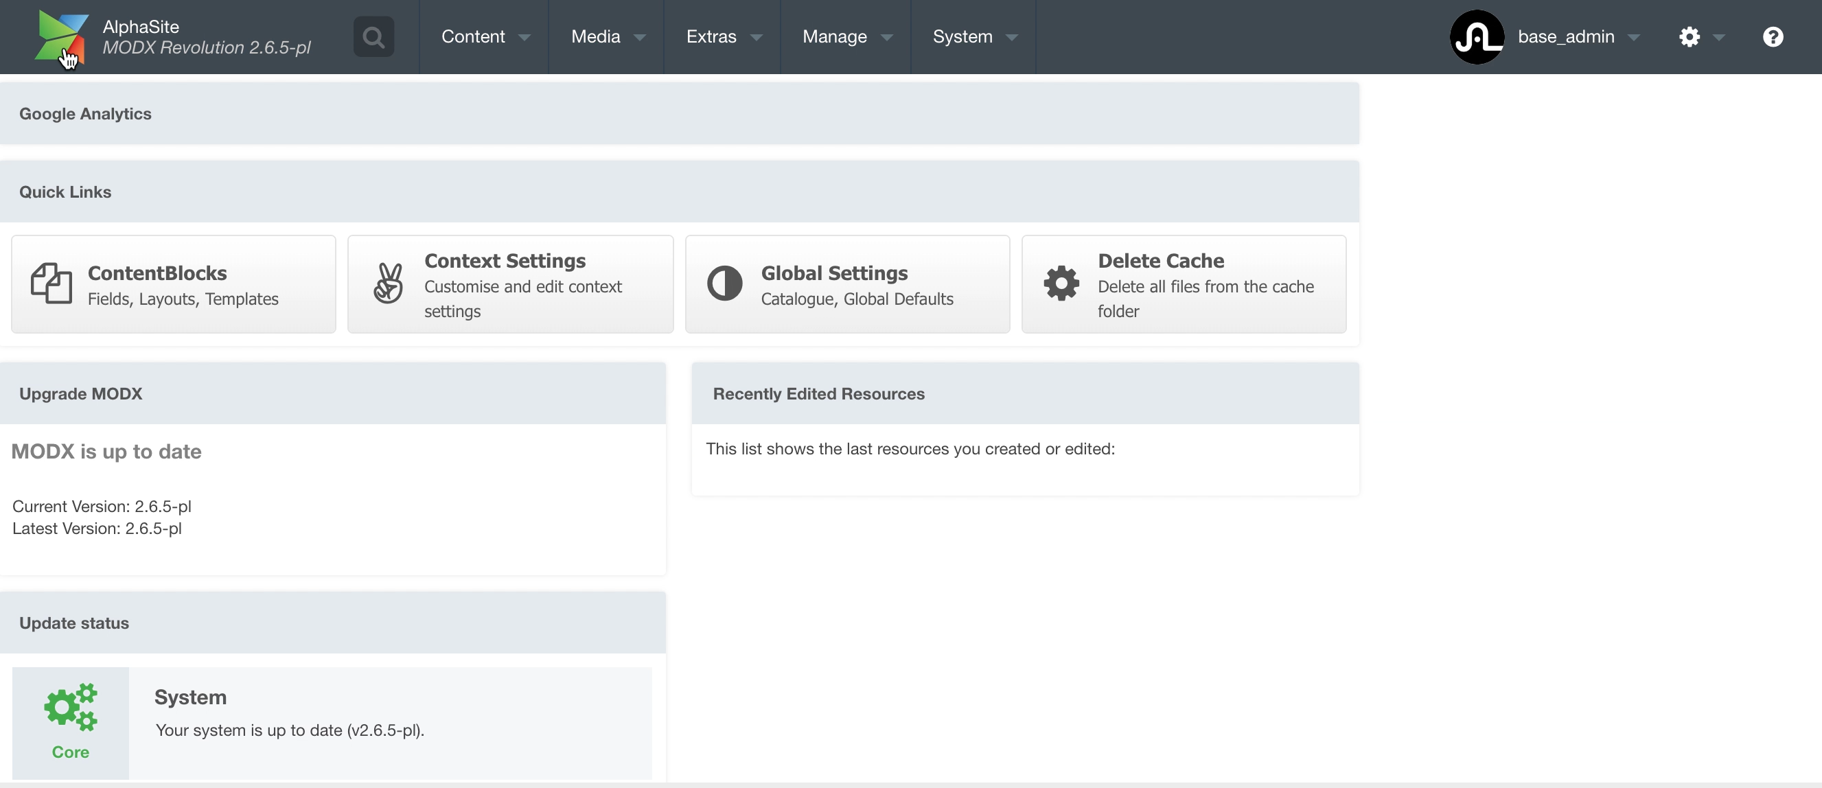Open help via the question mark icon
This screenshot has height=788, width=1822.
pos(1773,37)
